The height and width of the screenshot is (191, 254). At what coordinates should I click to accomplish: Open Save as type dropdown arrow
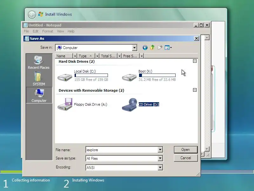point(160,158)
